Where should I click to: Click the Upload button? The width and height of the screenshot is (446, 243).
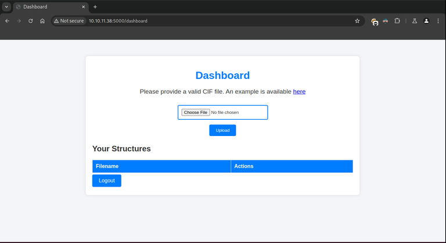pos(222,130)
